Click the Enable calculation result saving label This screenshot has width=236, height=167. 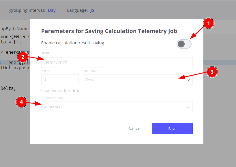[72, 43]
